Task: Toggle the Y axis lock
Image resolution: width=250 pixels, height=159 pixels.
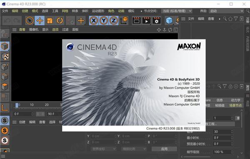Action: [104, 20]
